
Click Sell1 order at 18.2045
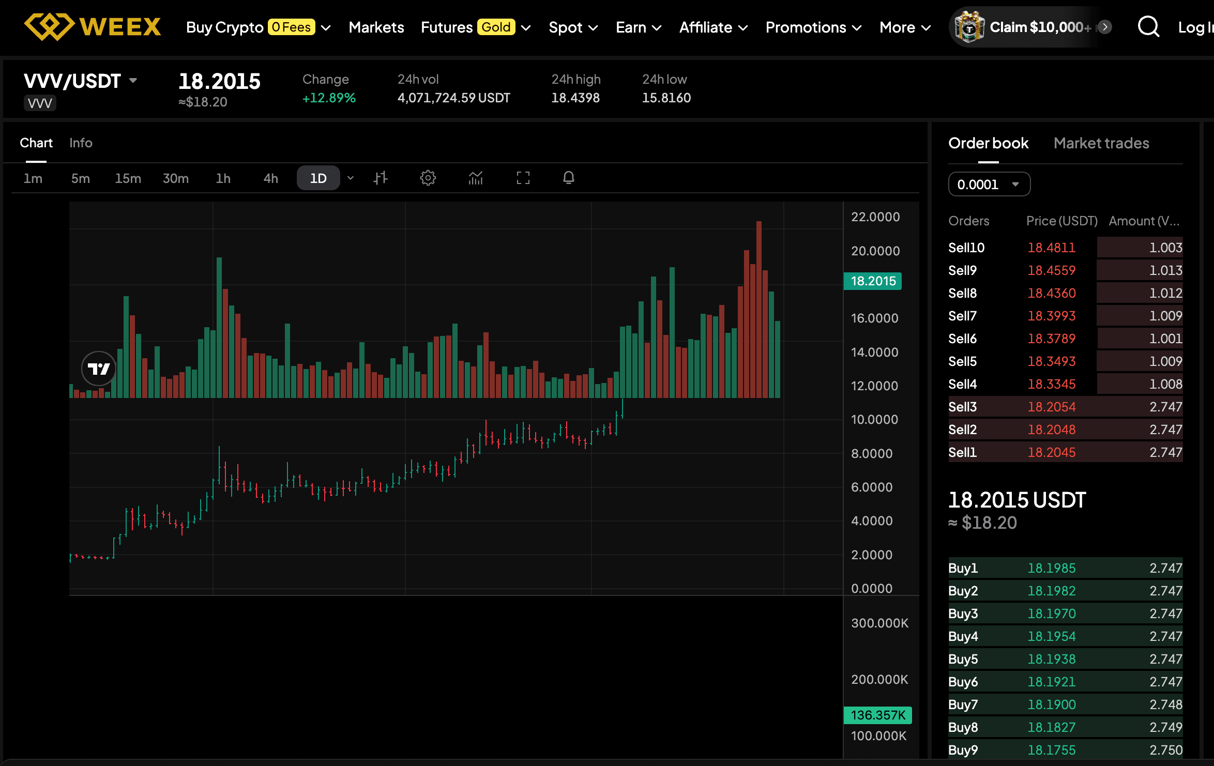tap(1065, 452)
